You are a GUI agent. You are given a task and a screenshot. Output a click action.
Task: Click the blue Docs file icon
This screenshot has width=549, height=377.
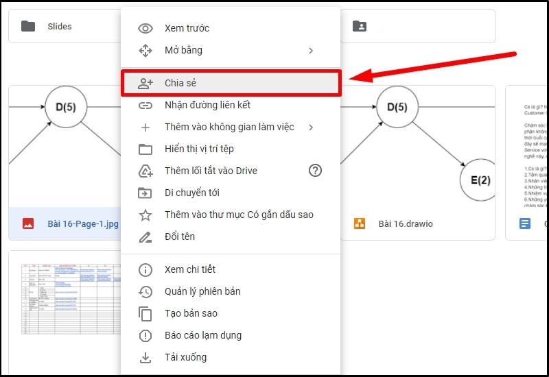(525, 223)
